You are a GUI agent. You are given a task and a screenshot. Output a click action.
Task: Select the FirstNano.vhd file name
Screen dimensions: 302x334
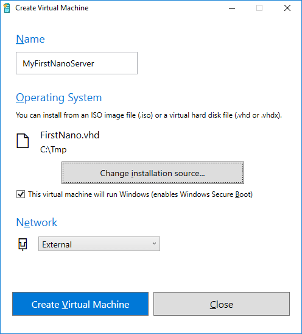coord(70,135)
